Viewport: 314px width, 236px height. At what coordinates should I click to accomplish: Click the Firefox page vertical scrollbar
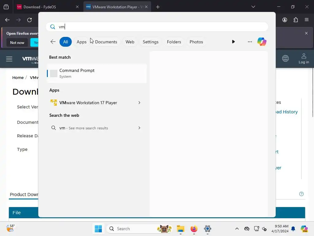[x=312, y=92]
